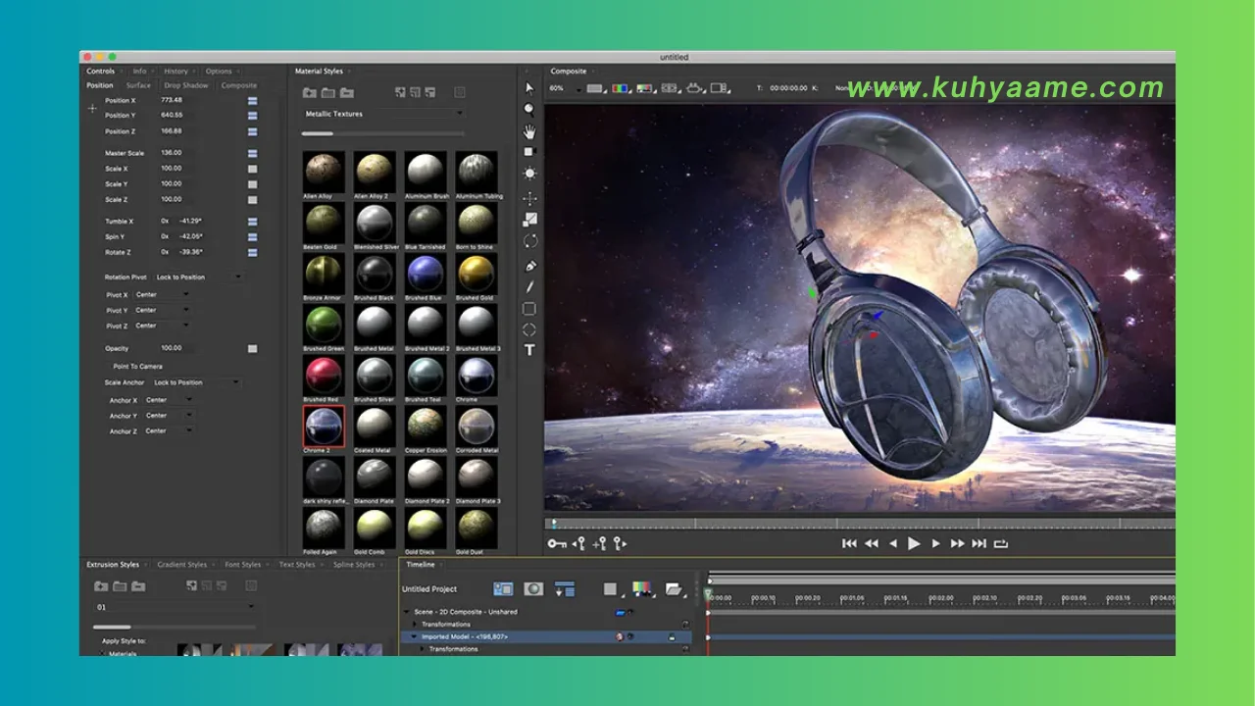Click the Position X value field
This screenshot has width=1255, height=706.
tap(177, 100)
